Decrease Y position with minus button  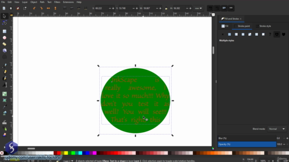point(134,8)
